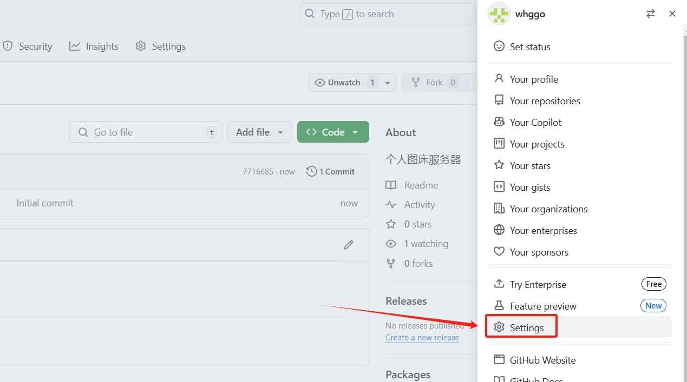
Task: Open Your Copilot menu entry
Action: (535, 123)
